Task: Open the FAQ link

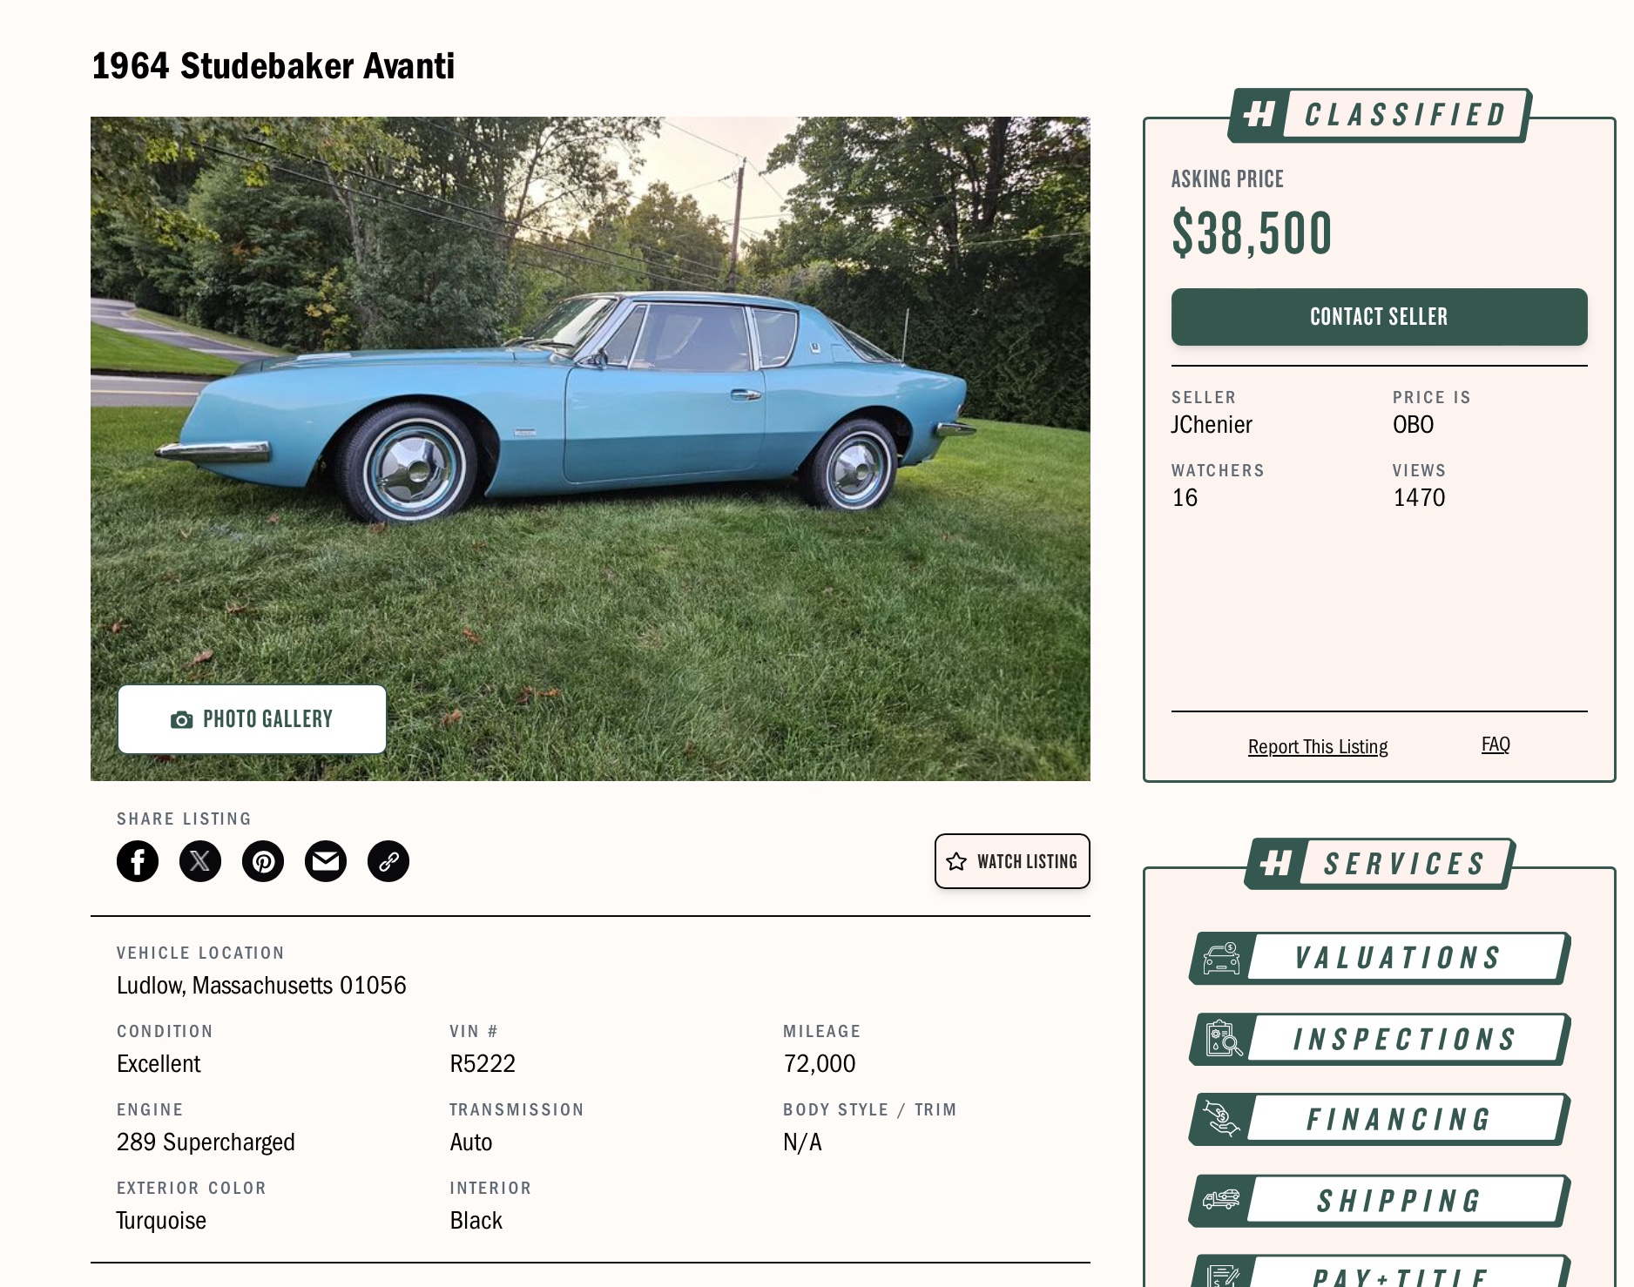Action: pos(1496,745)
